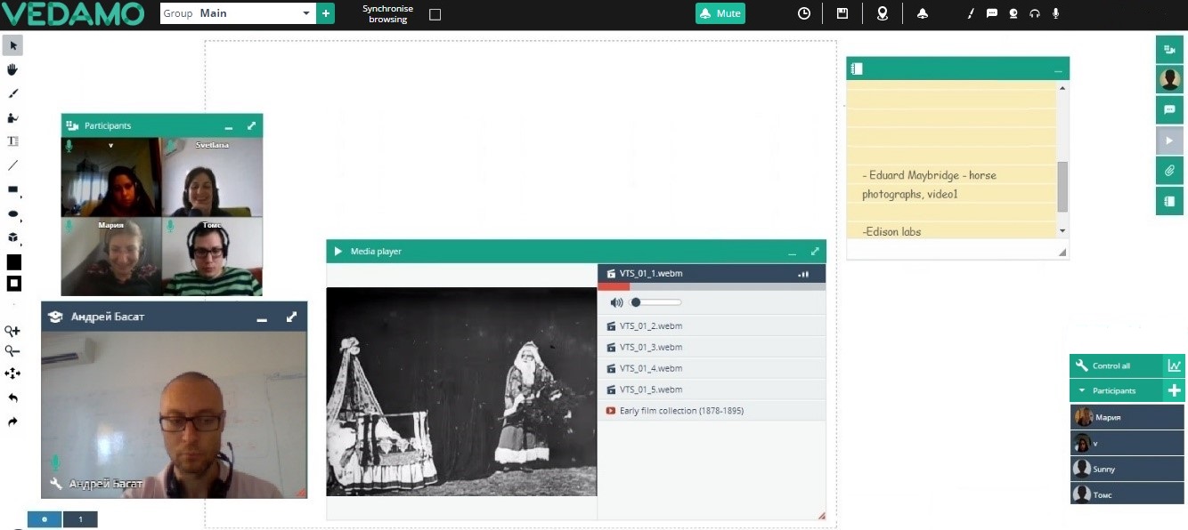Undo the last whiteboard action

point(12,397)
